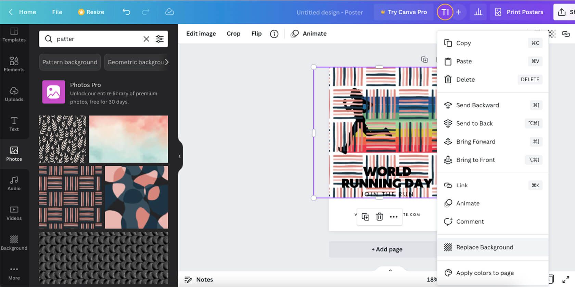
Task: Open the TI profile avatar
Action: pos(445,12)
